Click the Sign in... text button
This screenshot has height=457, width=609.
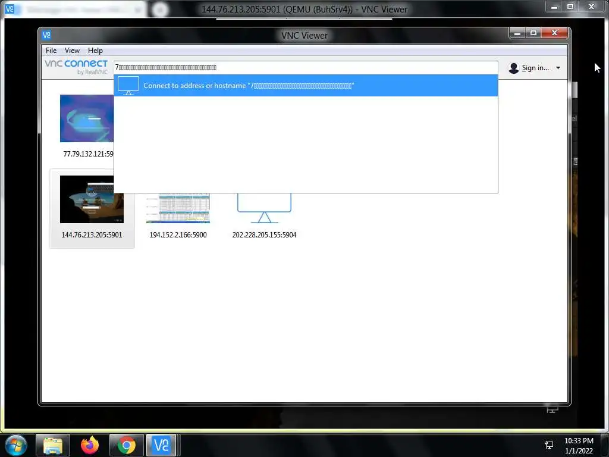click(x=535, y=68)
